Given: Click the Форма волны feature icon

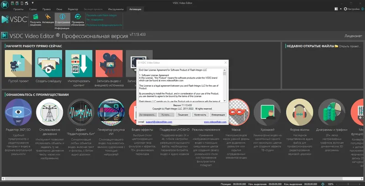Looking at the screenshot, I should (300, 112).
